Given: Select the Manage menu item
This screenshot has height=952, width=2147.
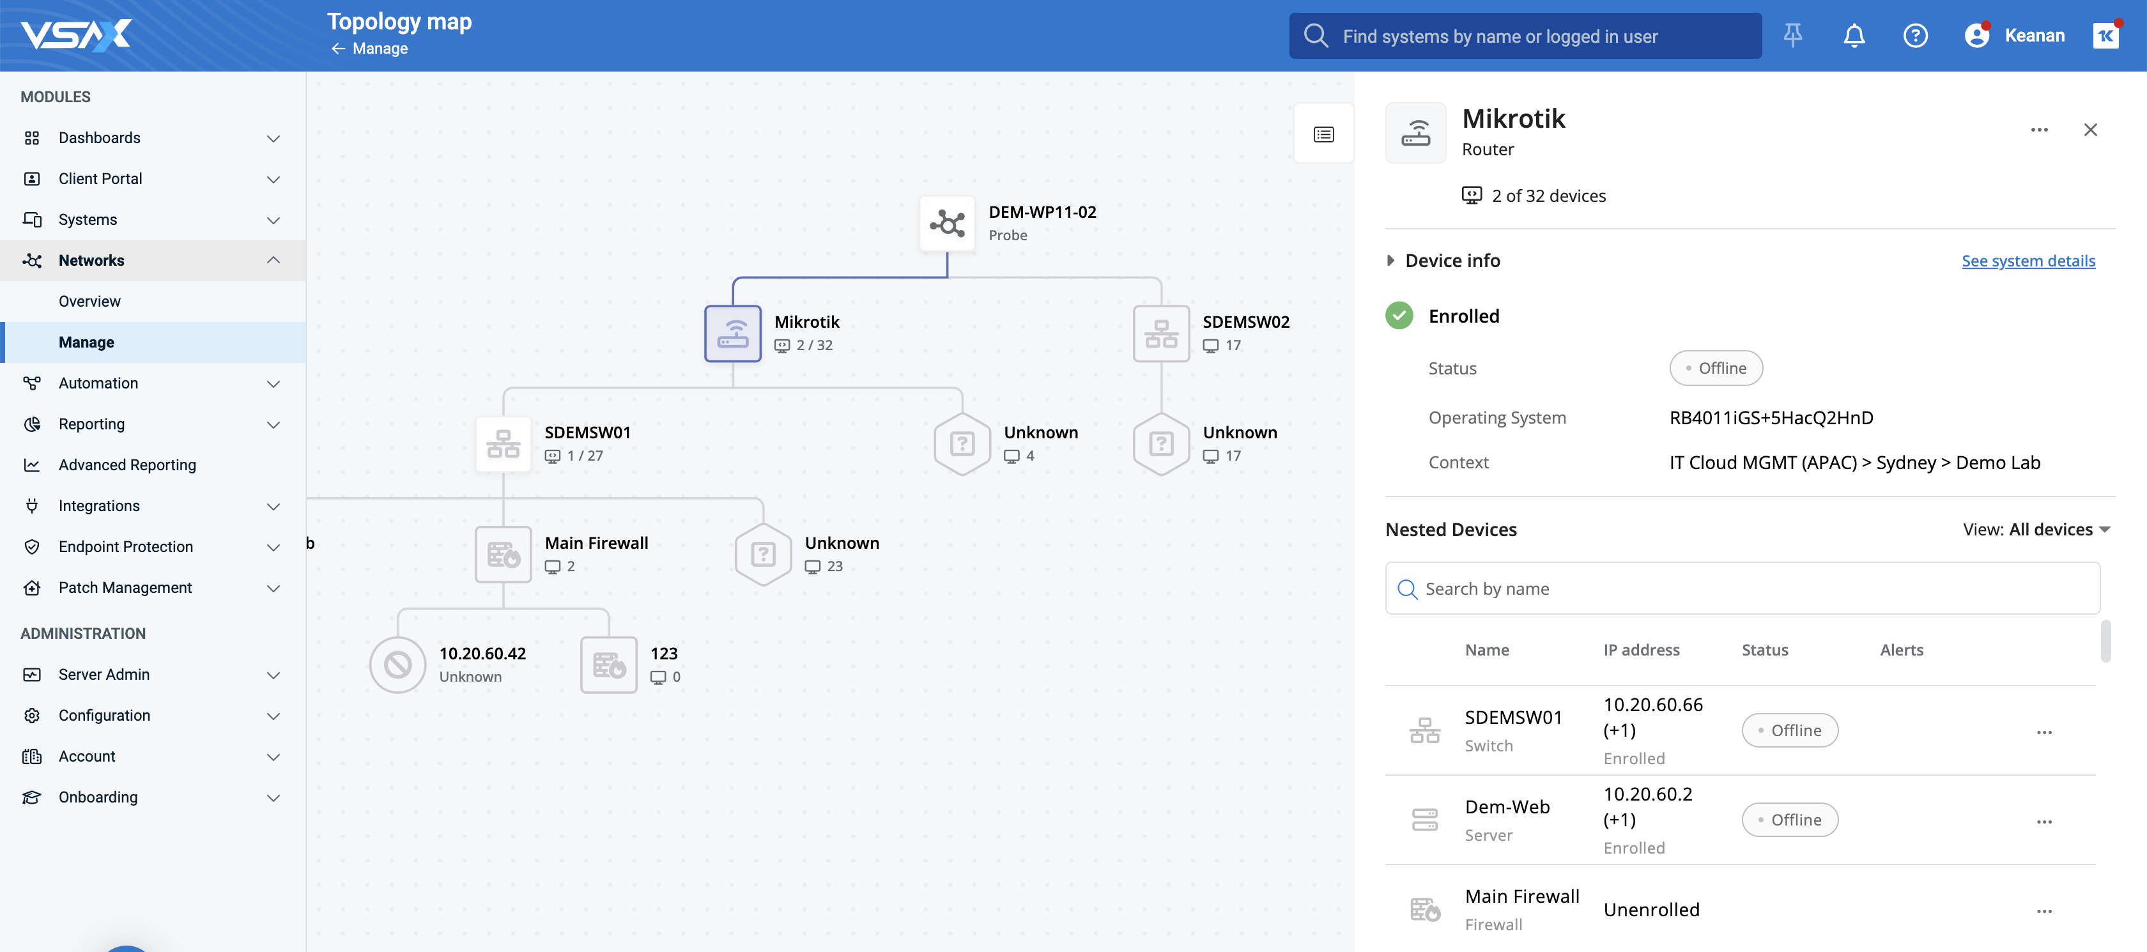Looking at the screenshot, I should tap(86, 342).
